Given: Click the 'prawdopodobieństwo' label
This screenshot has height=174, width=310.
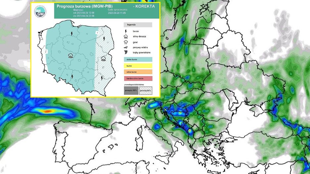Looking at the screenshot, I should click(134, 85).
